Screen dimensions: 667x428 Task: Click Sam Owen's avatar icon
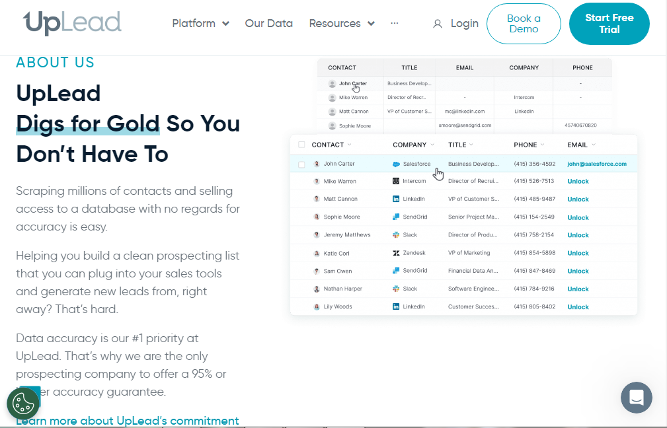[317, 271]
